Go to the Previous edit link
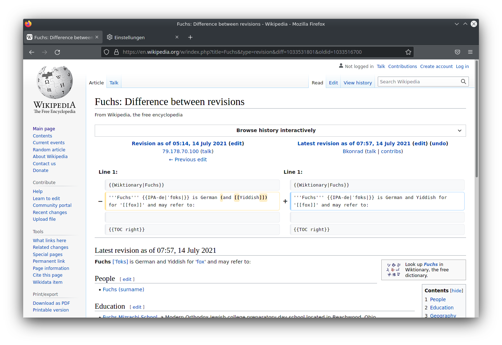 [x=188, y=160]
